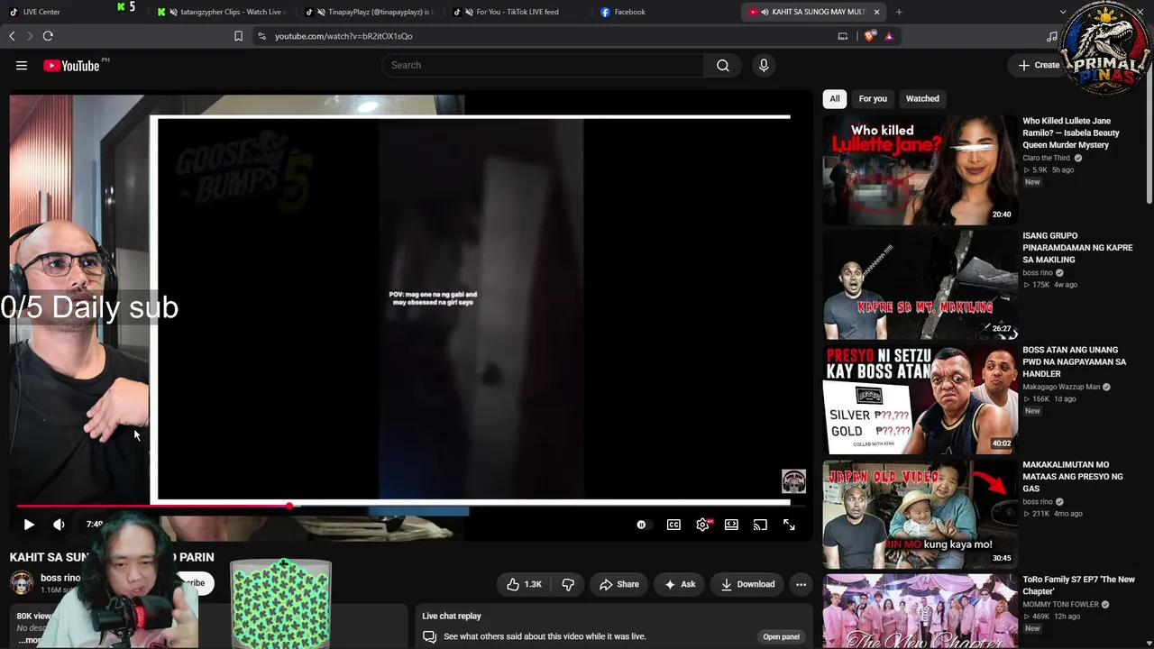Open the 'Japan Old Video' gas price thumbnail
The height and width of the screenshot is (649, 1154).
coord(920,514)
